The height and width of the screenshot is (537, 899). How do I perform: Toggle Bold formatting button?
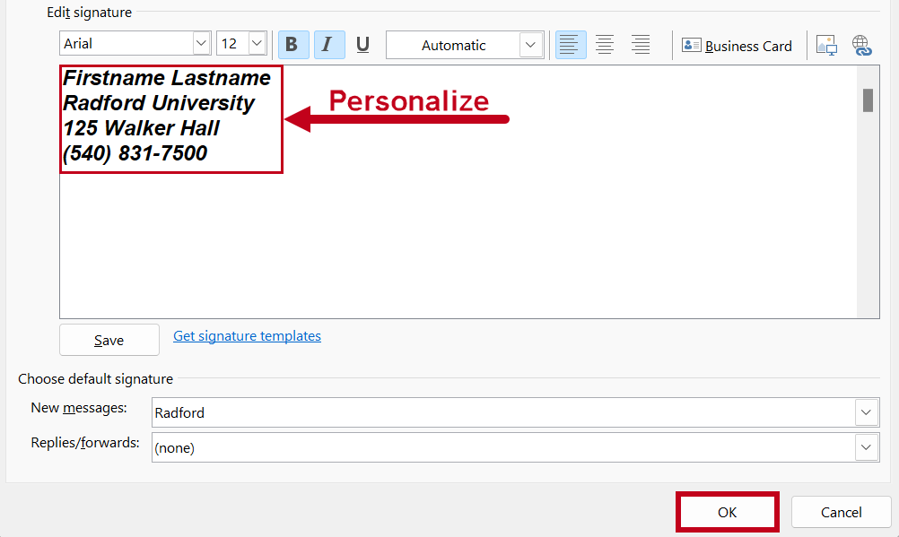[x=293, y=45]
